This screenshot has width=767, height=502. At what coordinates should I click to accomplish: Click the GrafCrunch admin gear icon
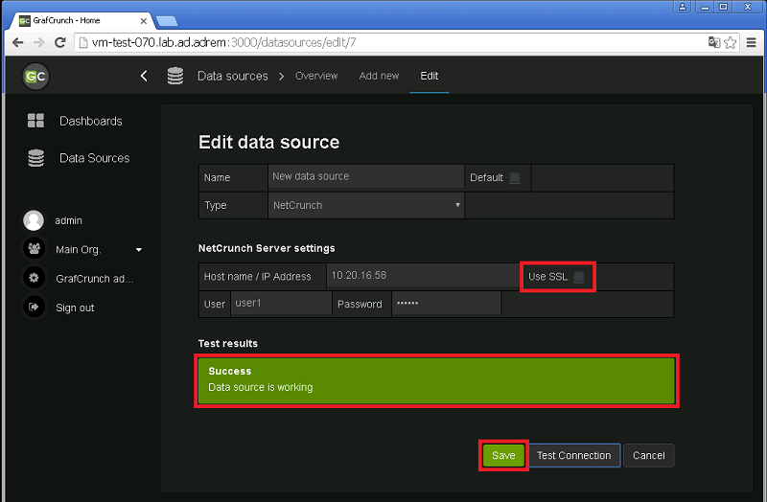point(34,278)
